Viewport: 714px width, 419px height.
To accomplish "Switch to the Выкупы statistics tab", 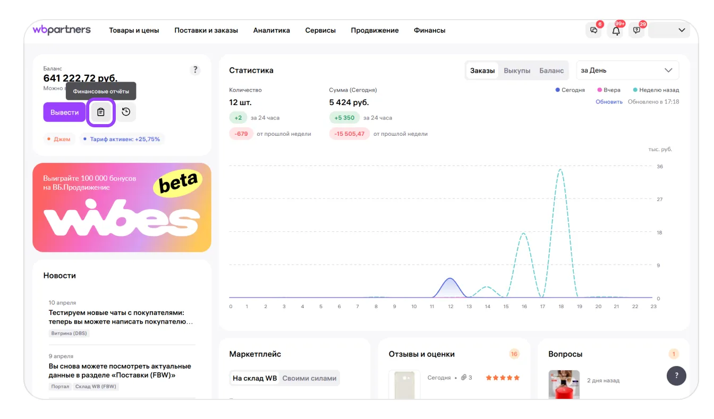I will tap(517, 71).
